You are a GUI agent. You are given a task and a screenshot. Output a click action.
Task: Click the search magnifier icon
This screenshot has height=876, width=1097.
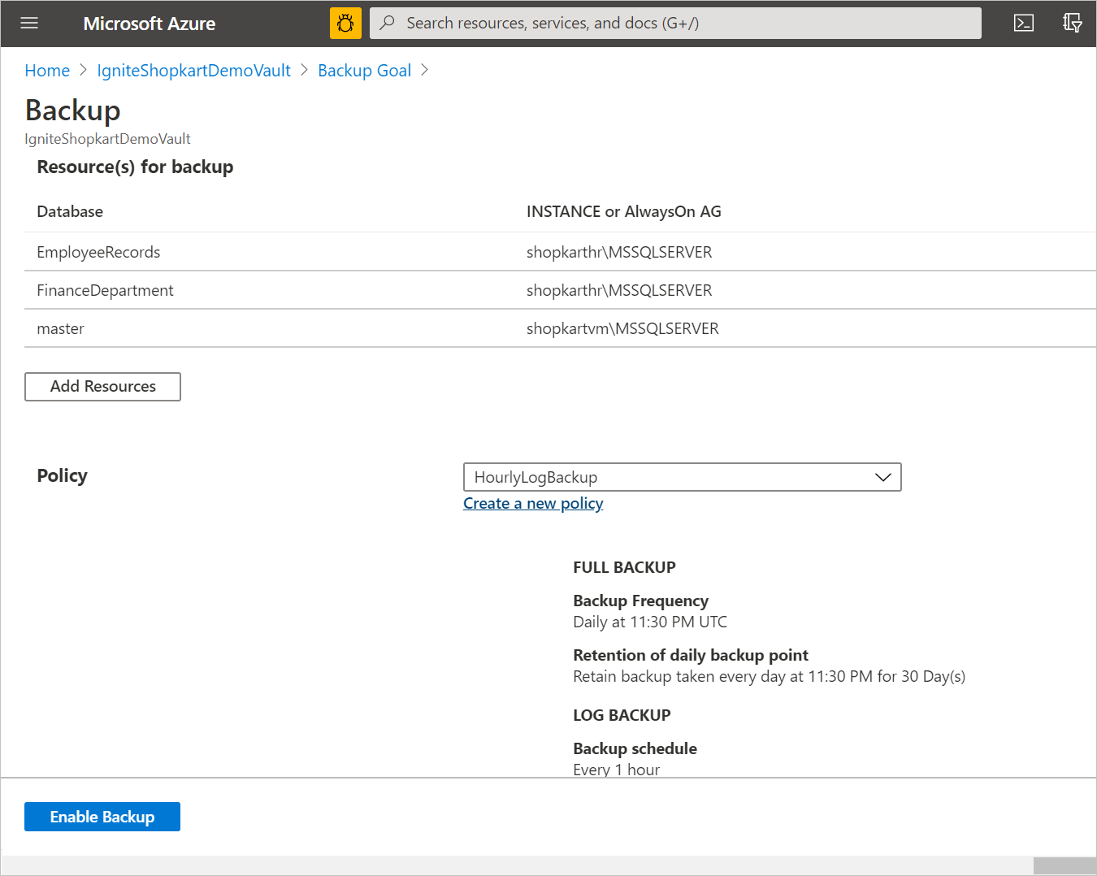[386, 23]
